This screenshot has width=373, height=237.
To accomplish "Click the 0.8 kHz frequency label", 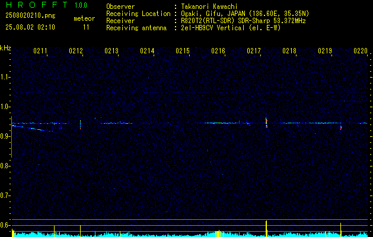I will [5, 166].
